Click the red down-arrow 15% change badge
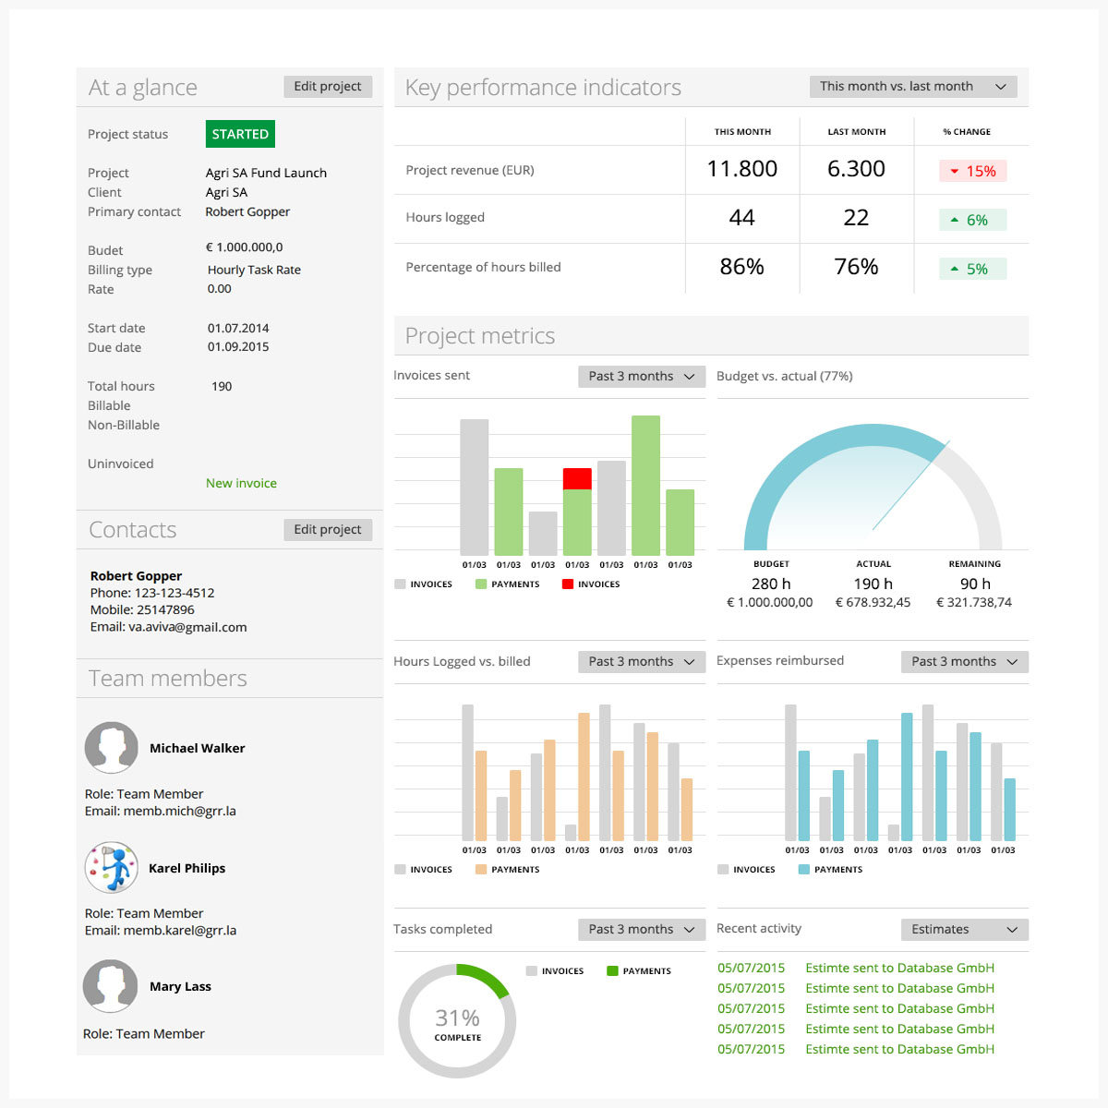The height and width of the screenshot is (1108, 1108). click(x=972, y=171)
